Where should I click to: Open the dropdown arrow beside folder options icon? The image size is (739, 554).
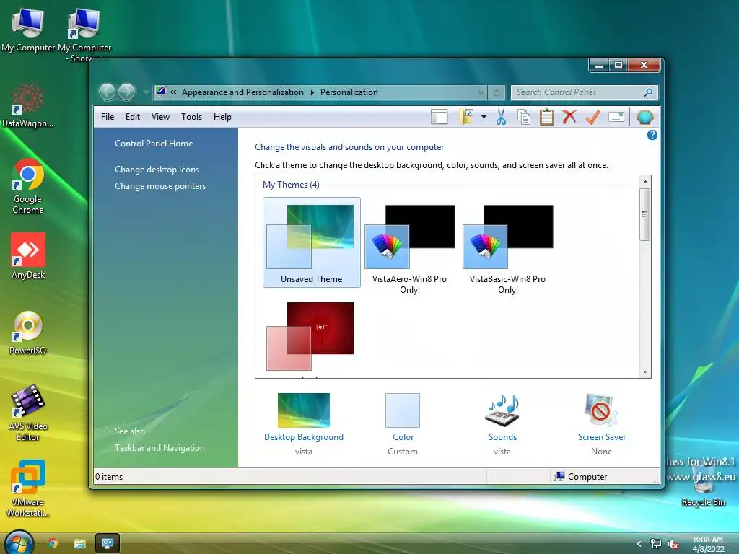point(484,117)
